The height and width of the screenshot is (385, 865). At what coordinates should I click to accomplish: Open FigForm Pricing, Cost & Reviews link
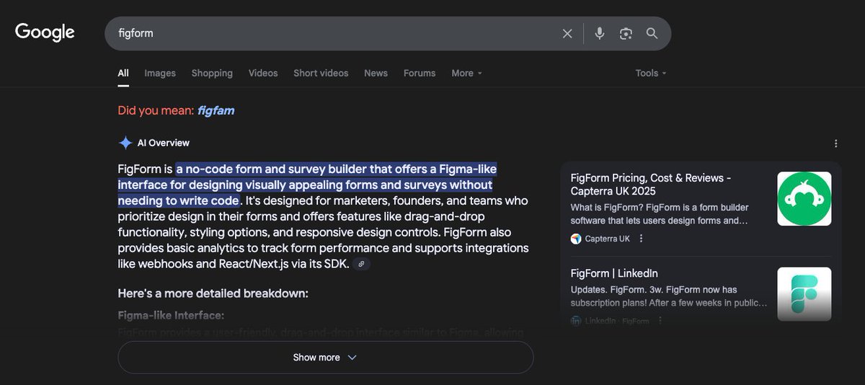(651, 185)
